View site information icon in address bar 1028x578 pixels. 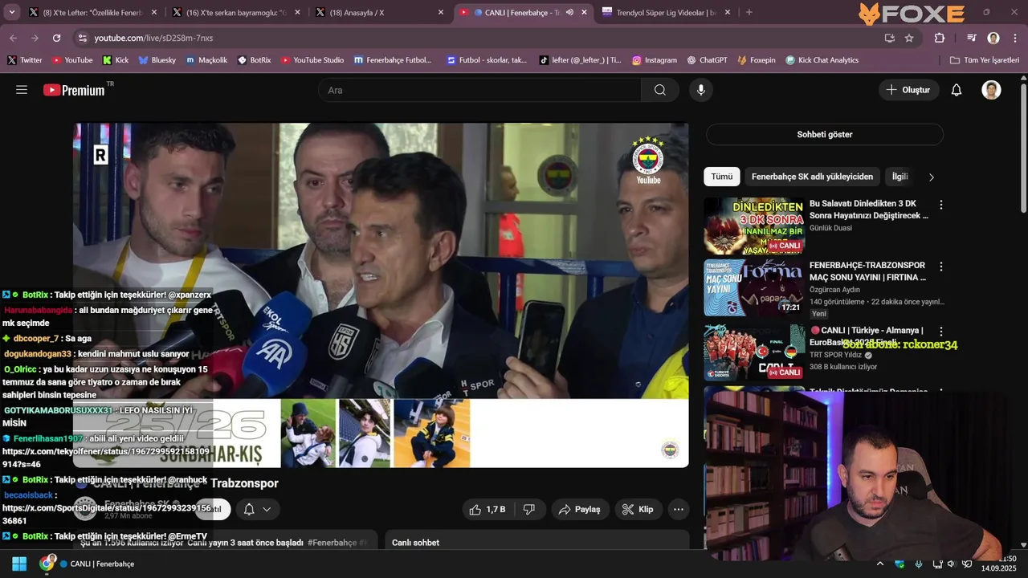click(x=82, y=38)
